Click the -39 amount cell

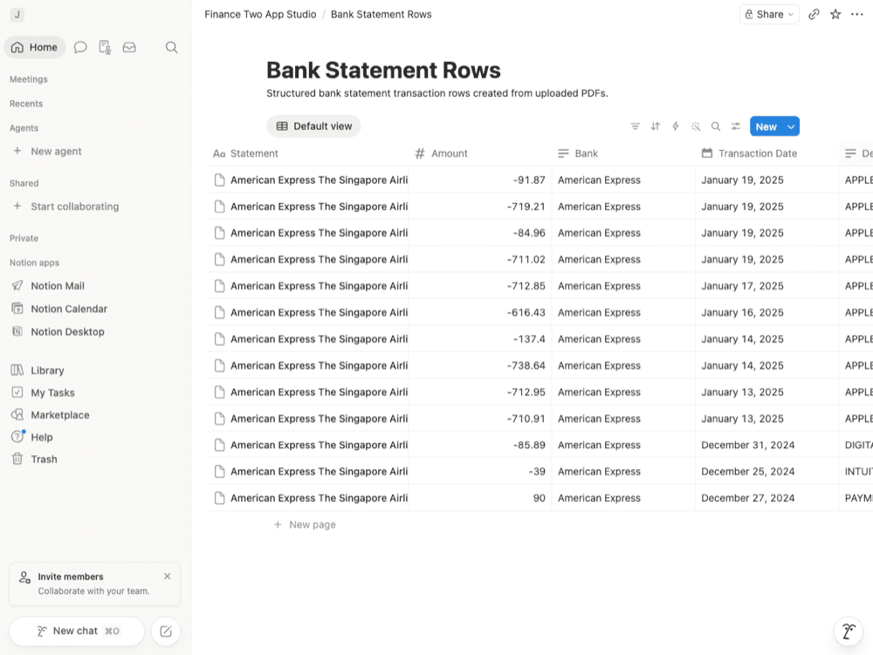[x=480, y=472]
